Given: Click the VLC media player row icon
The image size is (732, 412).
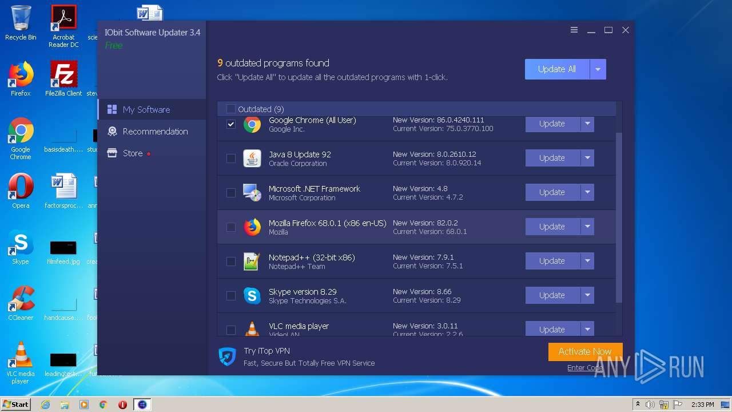Looking at the screenshot, I should click(x=252, y=328).
